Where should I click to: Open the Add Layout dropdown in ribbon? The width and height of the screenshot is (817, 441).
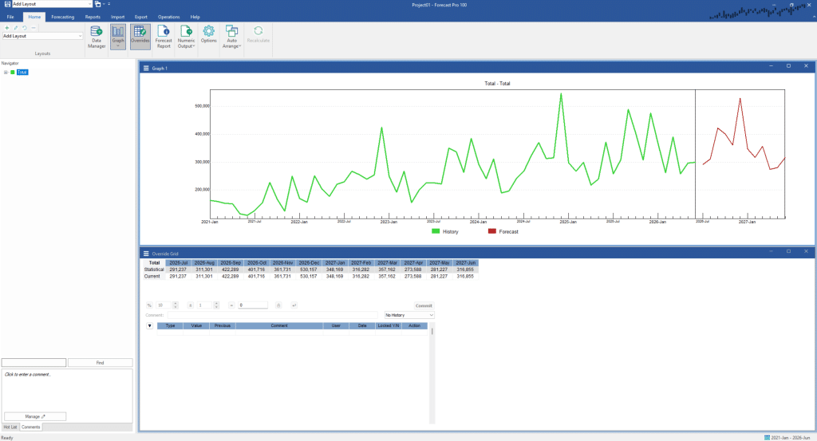click(81, 36)
